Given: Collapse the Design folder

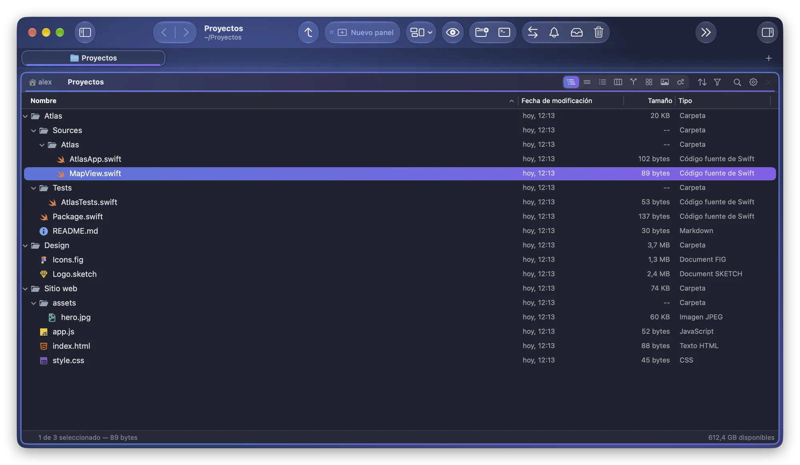Looking at the screenshot, I should pos(25,246).
